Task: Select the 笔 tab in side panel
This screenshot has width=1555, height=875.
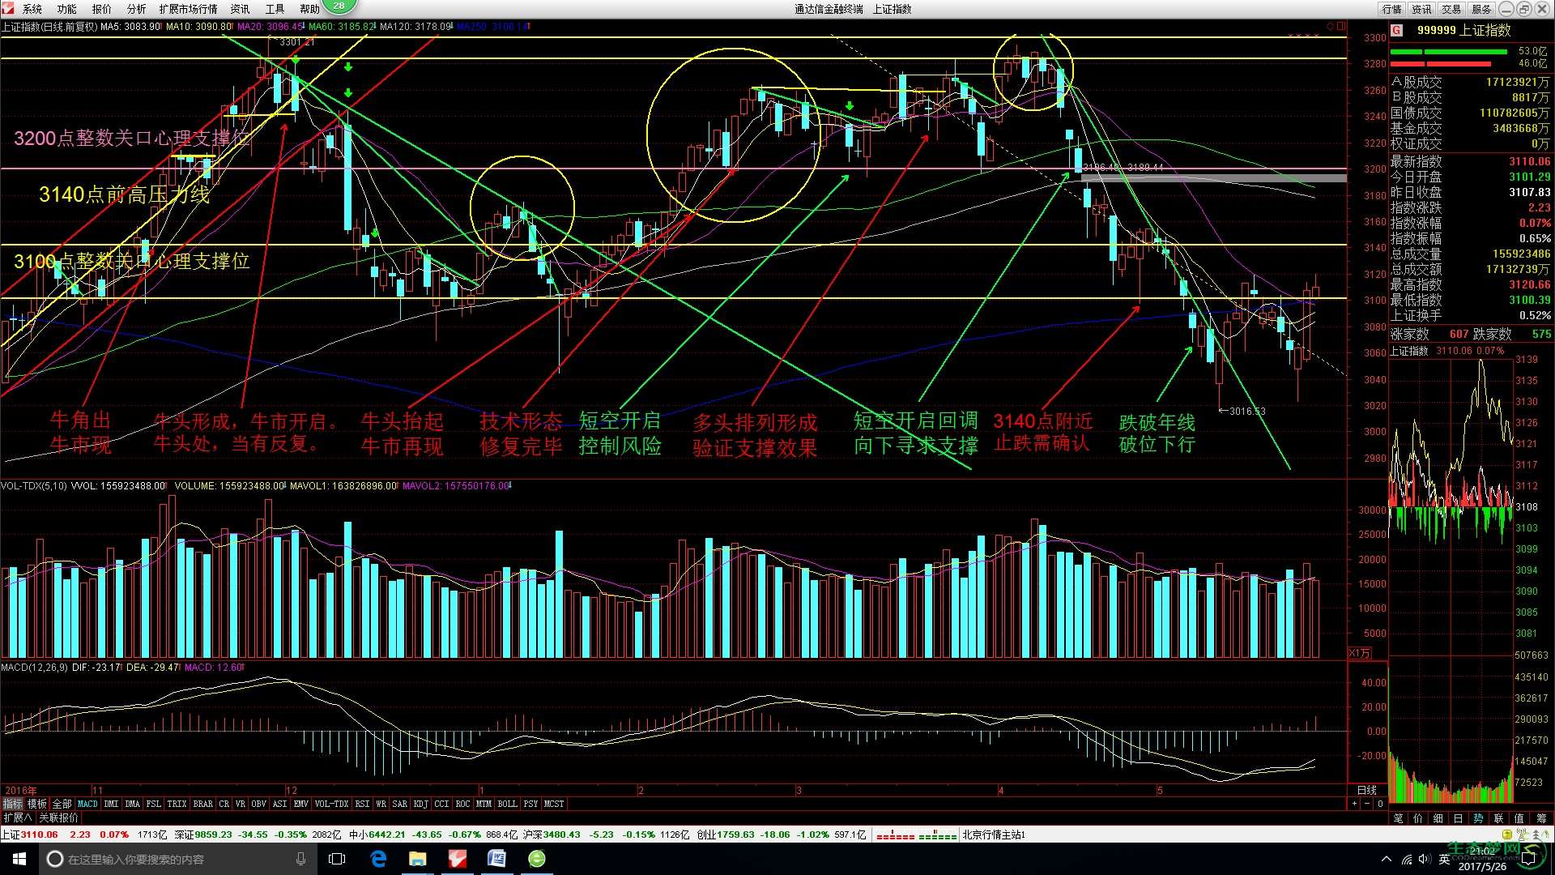Action: click(1399, 818)
